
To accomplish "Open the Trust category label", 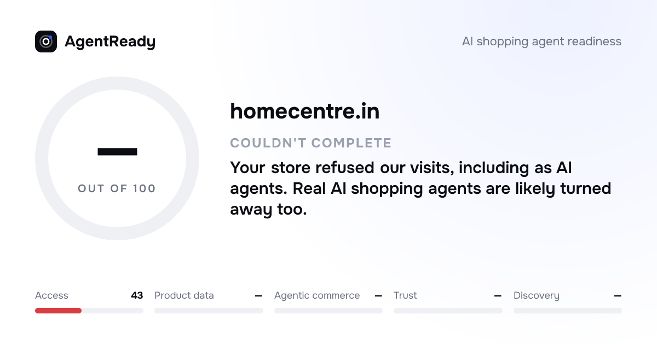I will pos(405,295).
